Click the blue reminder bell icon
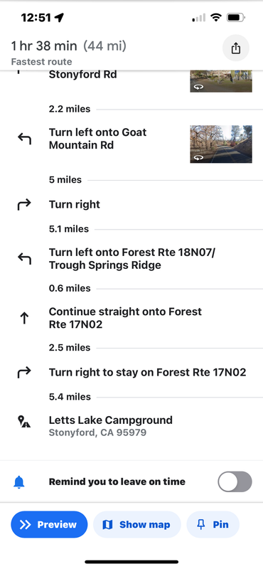The width and height of the screenshot is (263, 569). [x=19, y=482]
